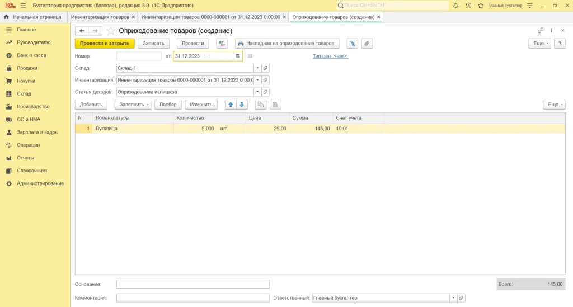The width and height of the screenshot is (573, 307).
Task: Expand the Склад dropdown
Action: (x=257, y=68)
